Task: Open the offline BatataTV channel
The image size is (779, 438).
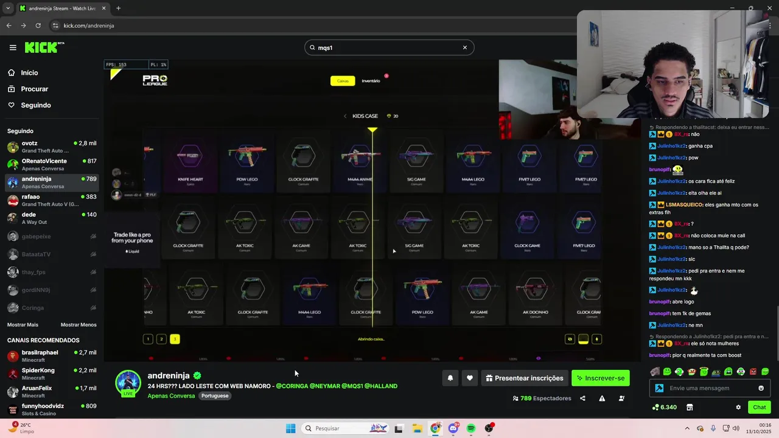Action: click(x=52, y=254)
